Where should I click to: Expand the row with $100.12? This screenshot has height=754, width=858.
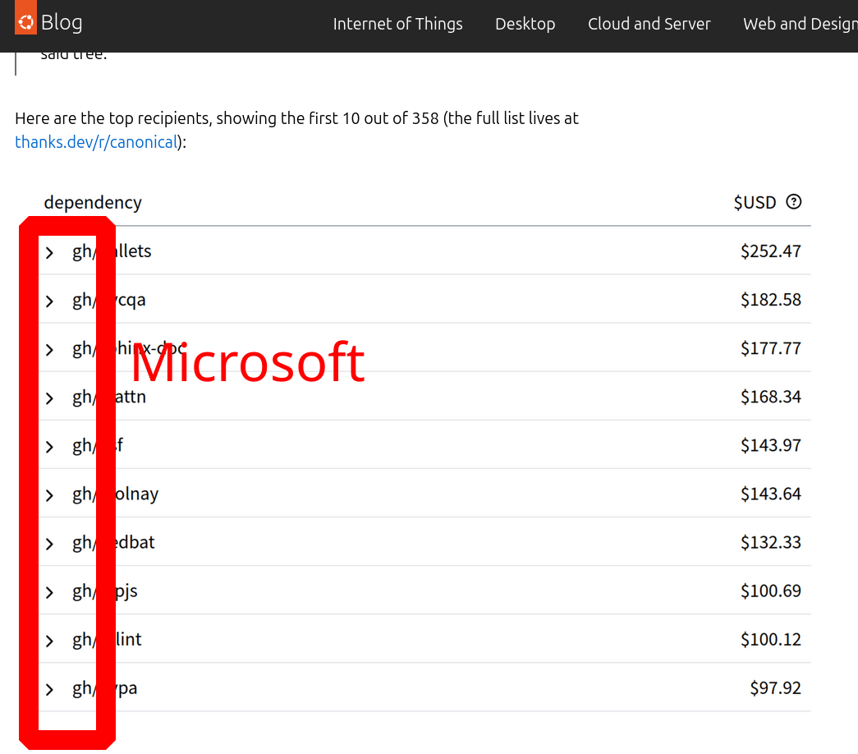[x=50, y=641]
